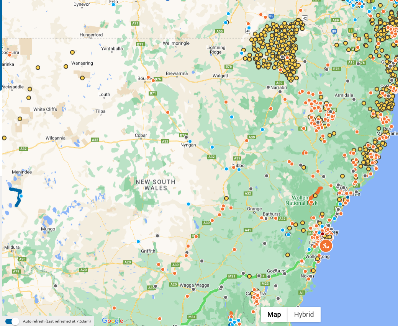Click the grey marker just above Nyngan
Image resolution: width=398 pixels, height=326 pixels.
pyautogui.click(x=186, y=137)
